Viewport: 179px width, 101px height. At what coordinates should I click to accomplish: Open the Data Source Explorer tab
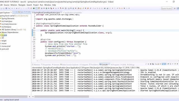69,65
